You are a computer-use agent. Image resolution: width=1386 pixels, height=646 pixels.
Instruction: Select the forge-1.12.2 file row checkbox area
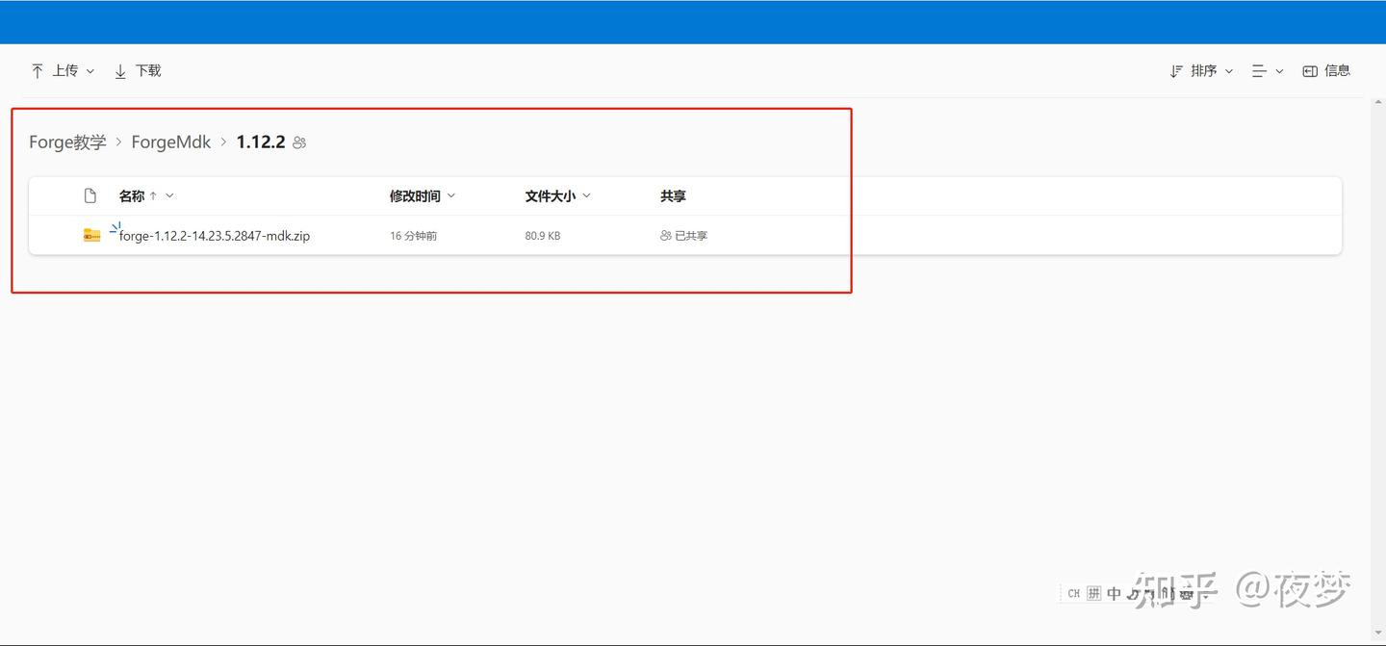pyautogui.click(x=58, y=235)
